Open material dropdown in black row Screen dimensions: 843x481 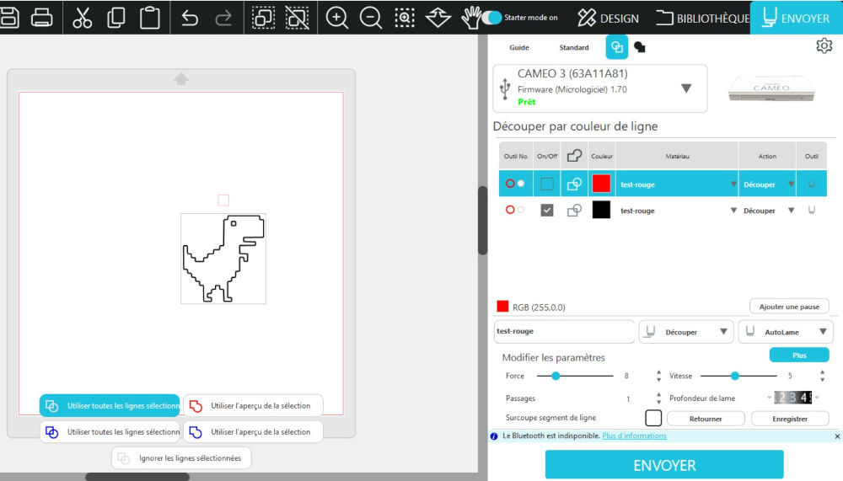733,210
